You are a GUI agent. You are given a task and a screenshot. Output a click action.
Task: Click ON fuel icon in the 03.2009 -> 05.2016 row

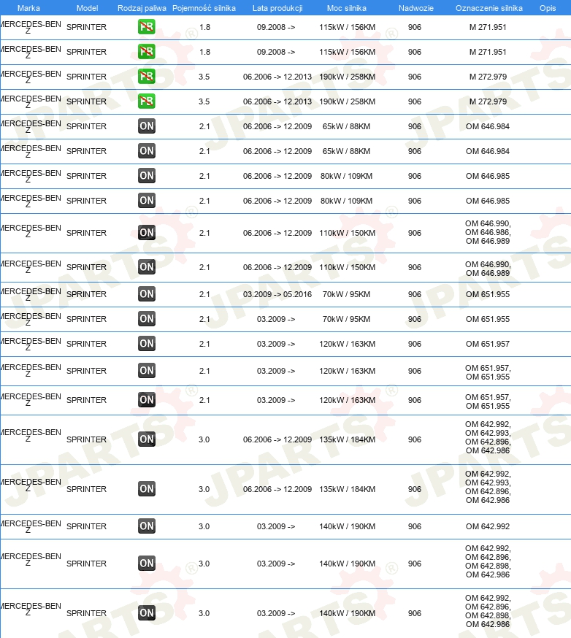[147, 293]
